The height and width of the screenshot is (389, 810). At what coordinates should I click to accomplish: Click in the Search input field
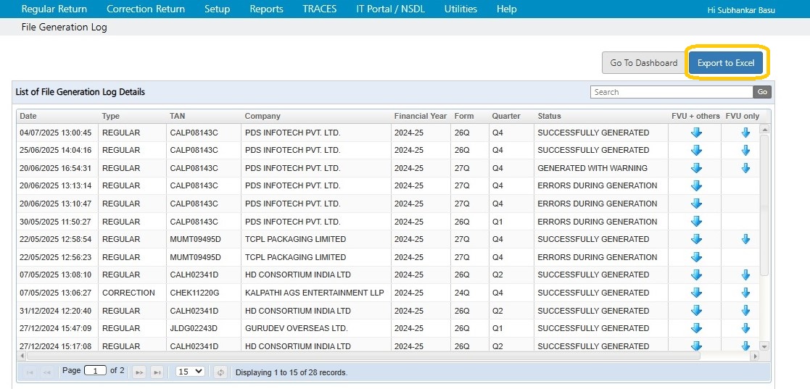click(x=671, y=92)
